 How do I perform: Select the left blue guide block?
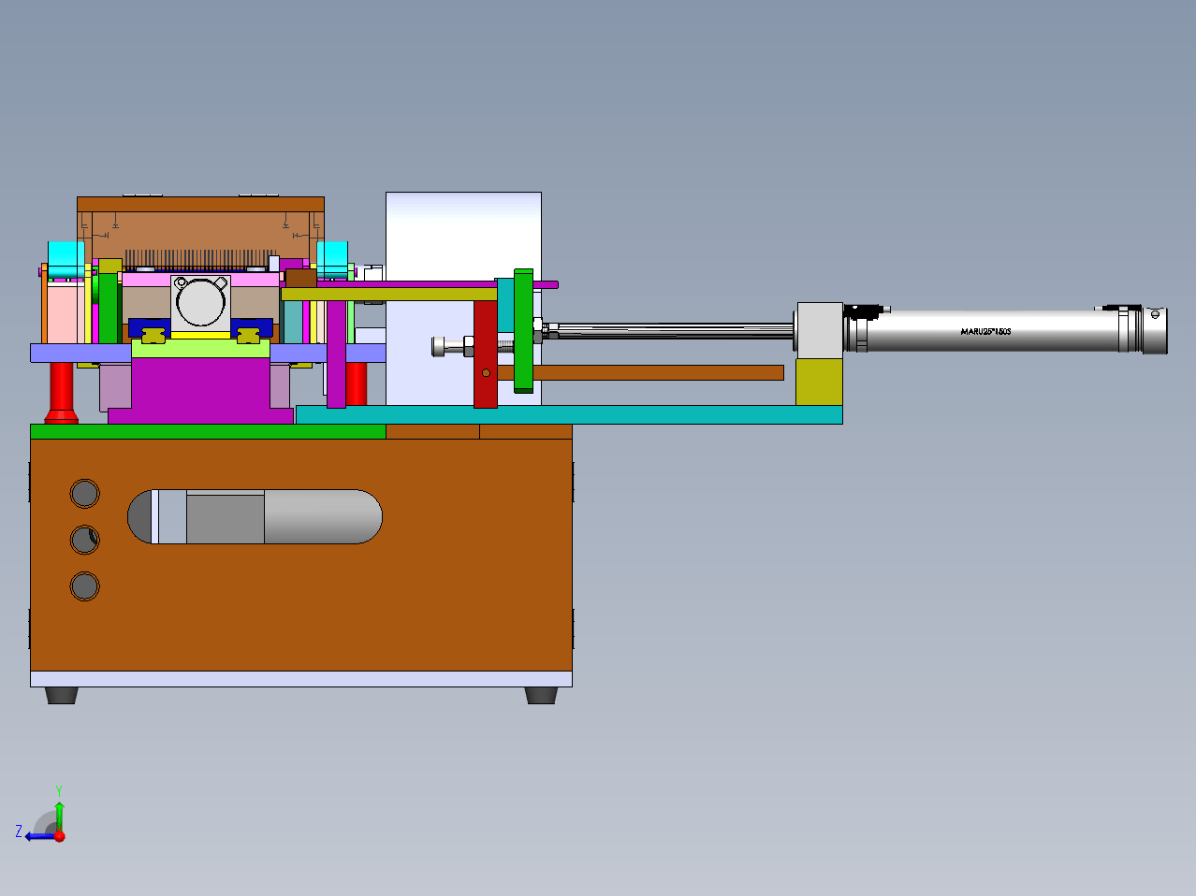coord(149,328)
